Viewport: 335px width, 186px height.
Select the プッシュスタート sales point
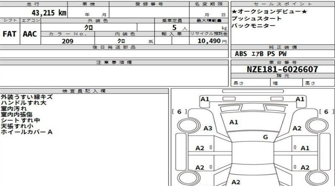pyautogui.click(x=257, y=18)
